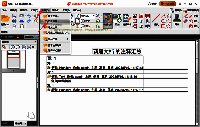Select the 面积 area measuring tool

click(194, 26)
